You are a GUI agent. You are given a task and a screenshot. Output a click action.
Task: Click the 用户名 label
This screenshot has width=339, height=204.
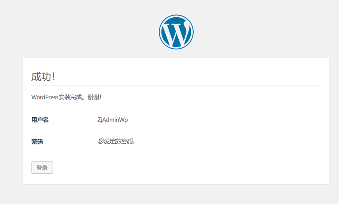point(40,120)
